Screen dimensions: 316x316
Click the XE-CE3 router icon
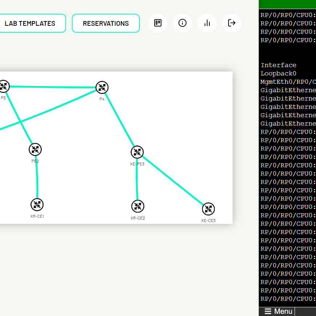(x=208, y=209)
